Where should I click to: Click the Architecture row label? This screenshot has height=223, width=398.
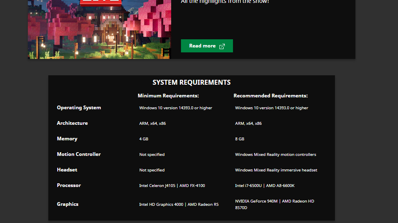(72, 123)
